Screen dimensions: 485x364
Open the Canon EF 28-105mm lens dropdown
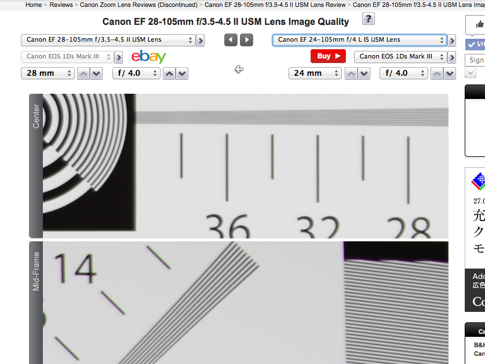108,40
